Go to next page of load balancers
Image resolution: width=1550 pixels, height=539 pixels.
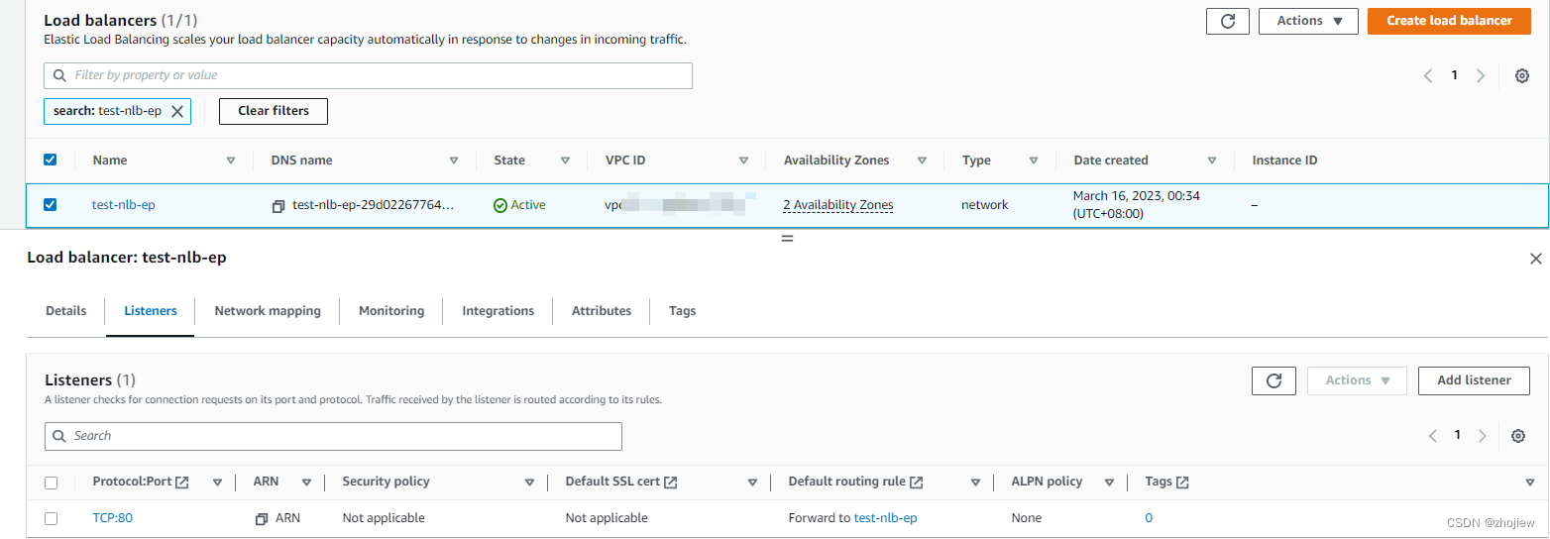tap(1481, 75)
